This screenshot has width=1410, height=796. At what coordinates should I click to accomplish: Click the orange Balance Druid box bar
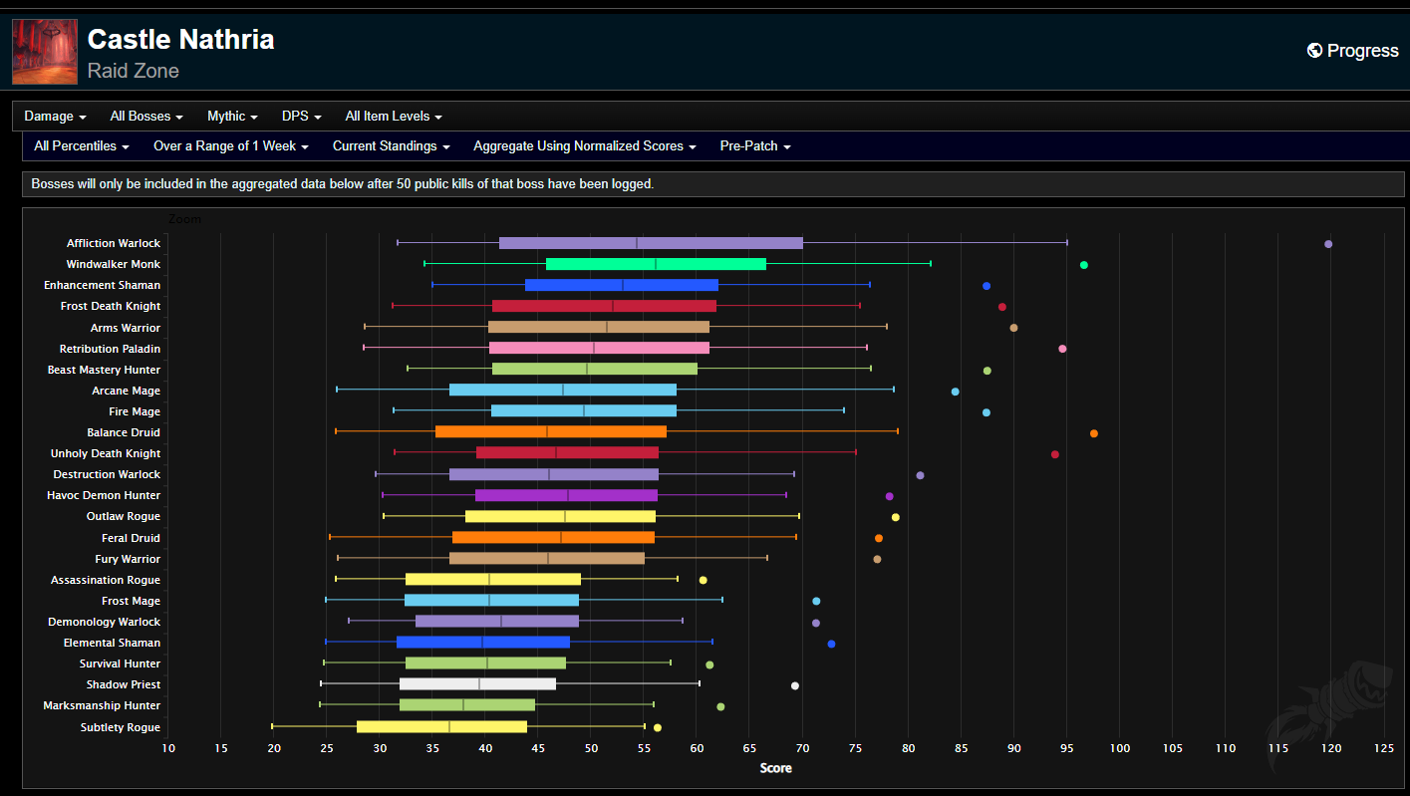coord(551,431)
